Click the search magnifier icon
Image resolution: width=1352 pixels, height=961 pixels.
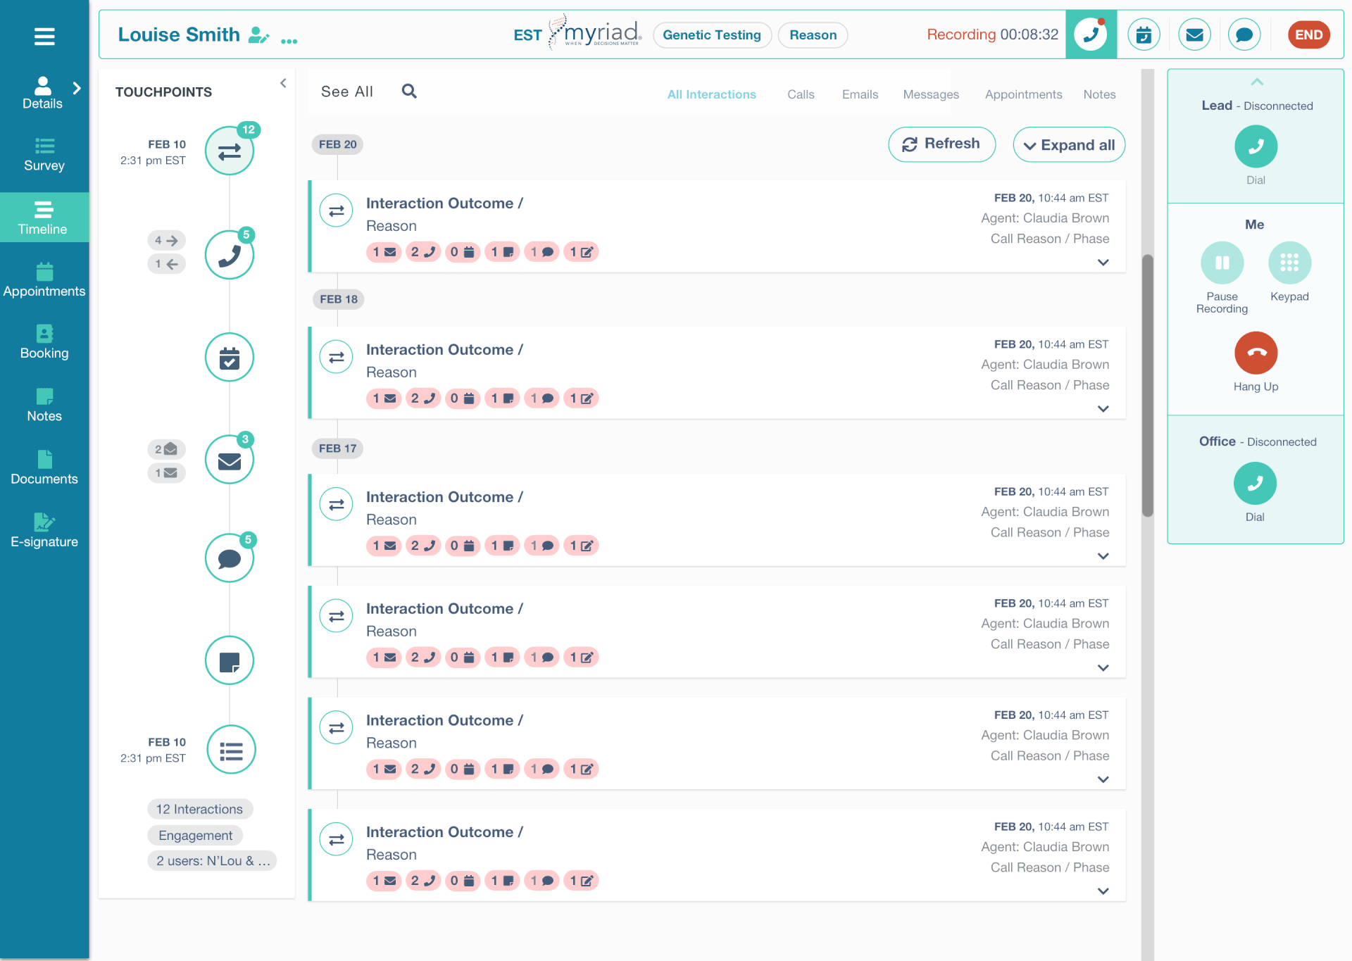pyautogui.click(x=409, y=91)
